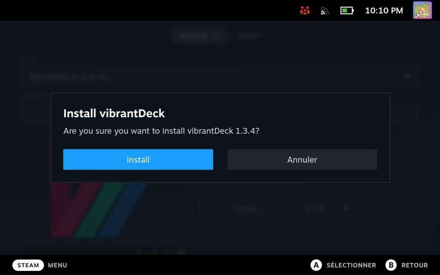Cancel installation with Annuler
The image size is (440, 275).
[302, 159]
